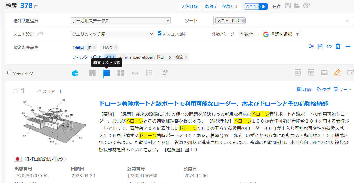This screenshot has width=354, height=183.
Task: Click the pie chart analysis icon
Action: click(x=75, y=73)
